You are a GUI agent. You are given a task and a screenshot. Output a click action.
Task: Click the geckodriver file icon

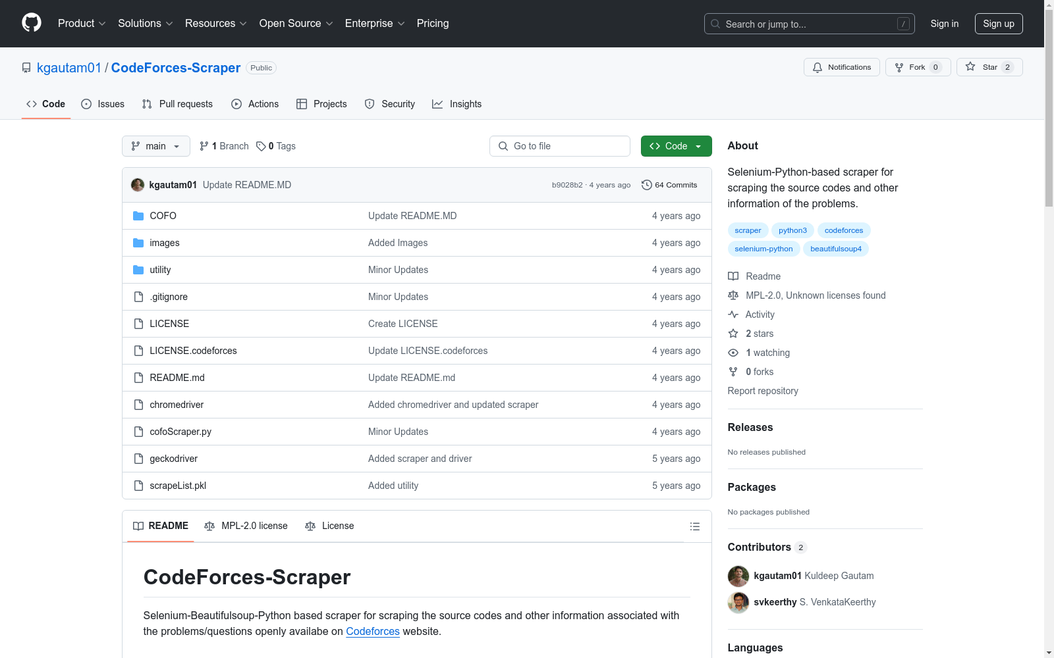pyautogui.click(x=138, y=459)
